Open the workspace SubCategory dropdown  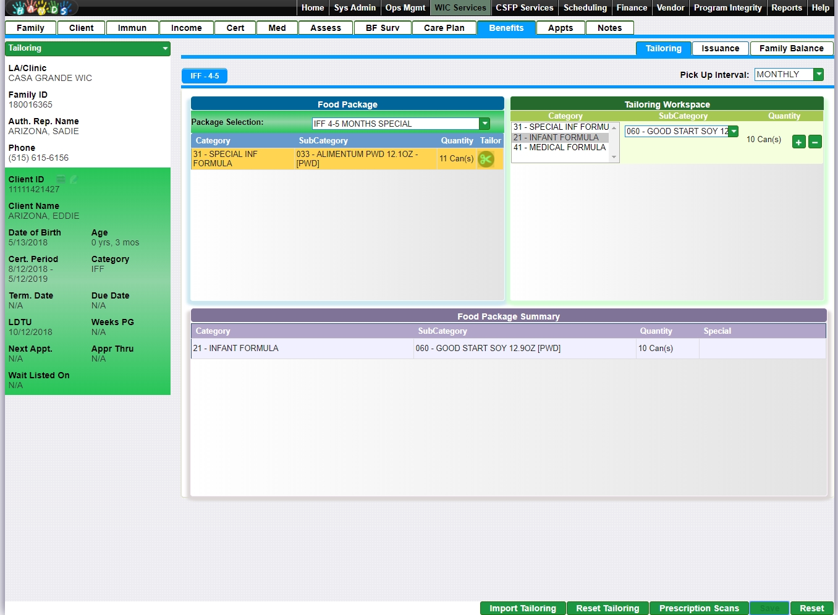(734, 131)
